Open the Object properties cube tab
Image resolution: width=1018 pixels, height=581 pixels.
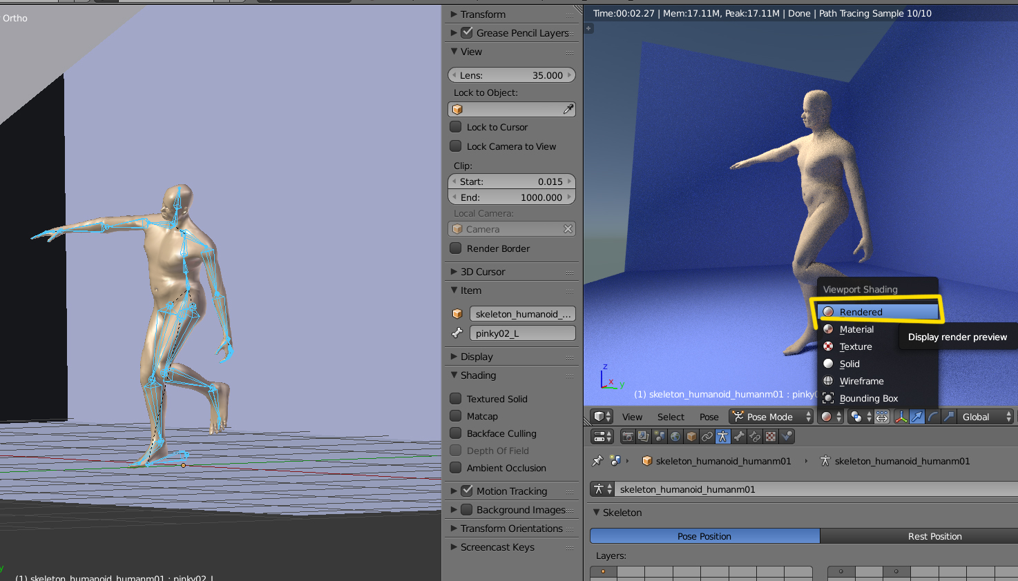click(691, 437)
